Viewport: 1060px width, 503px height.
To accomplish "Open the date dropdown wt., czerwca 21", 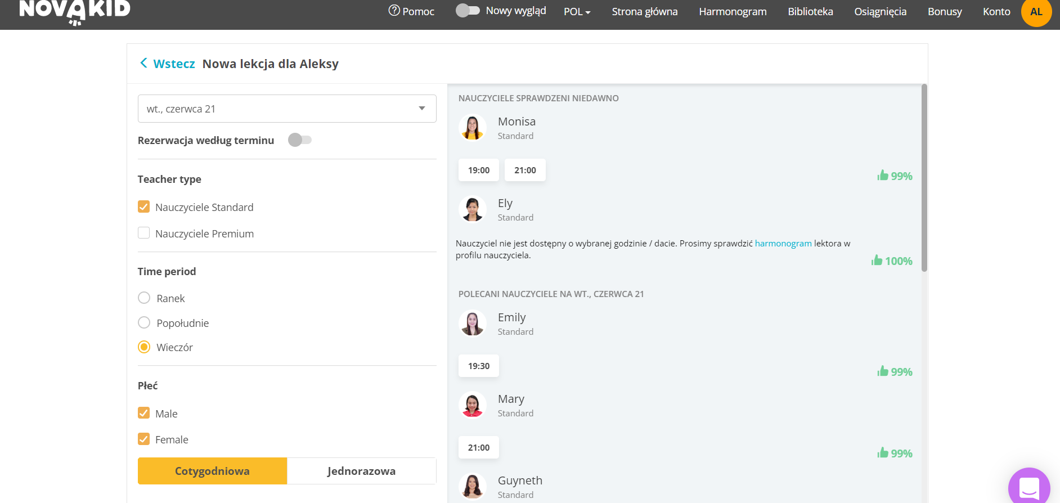I will click(287, 109).
